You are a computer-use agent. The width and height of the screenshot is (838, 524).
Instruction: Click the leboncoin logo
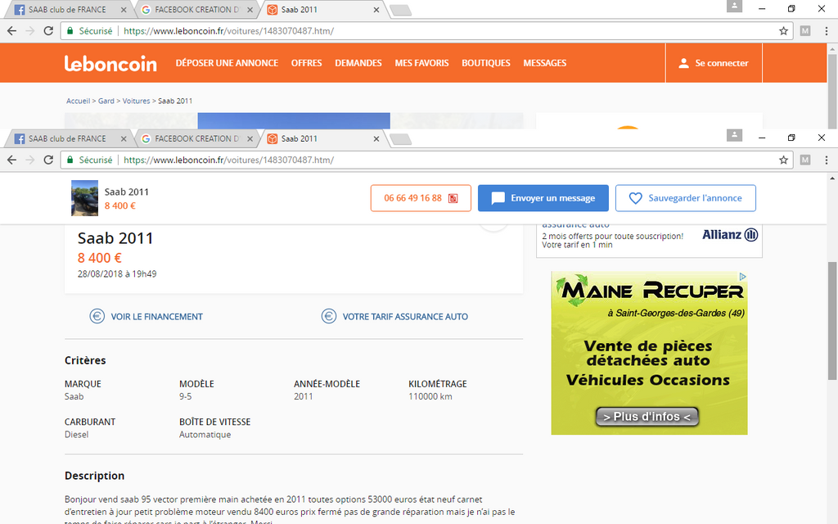110,63
